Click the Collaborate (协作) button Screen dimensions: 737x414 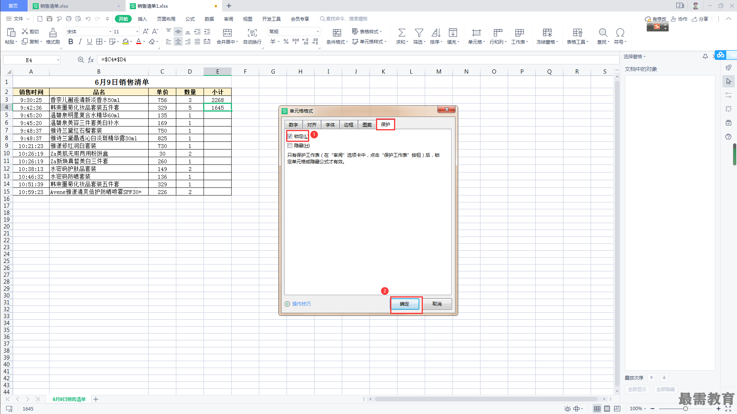pyautogui.click(x=679, y=19)
